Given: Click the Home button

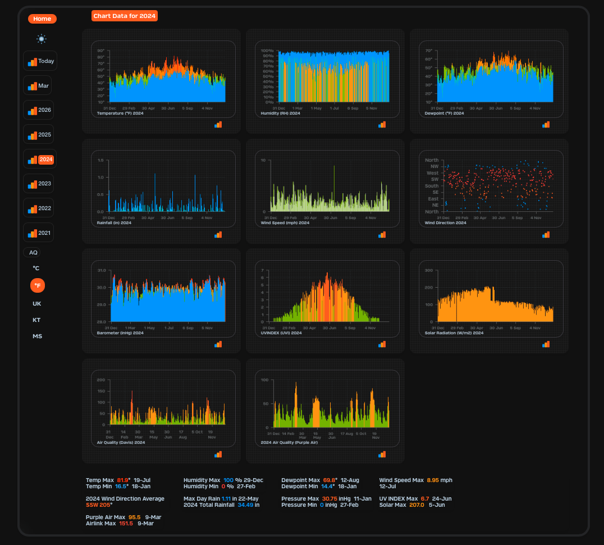Looking at the screenshot, I should (x=42, y=19).
